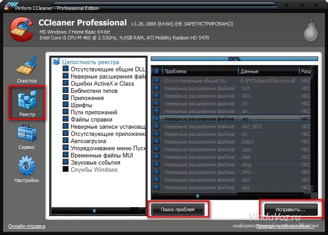
Task: Click the Piriform CCleaner title bar icon
Action: pyautogui.click(x=8, y=7)
